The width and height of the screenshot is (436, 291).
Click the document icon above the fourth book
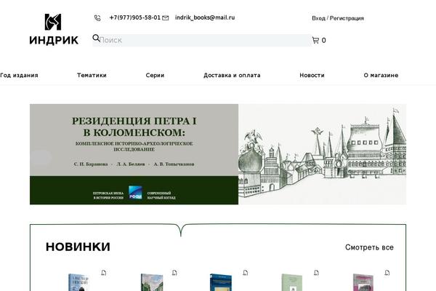316,272
